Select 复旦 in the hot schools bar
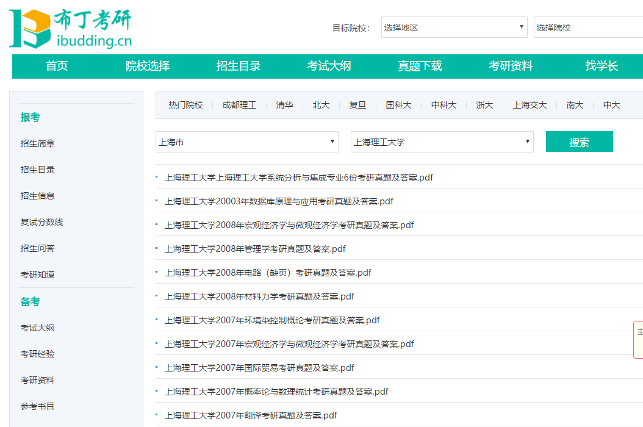 (357, 105)
